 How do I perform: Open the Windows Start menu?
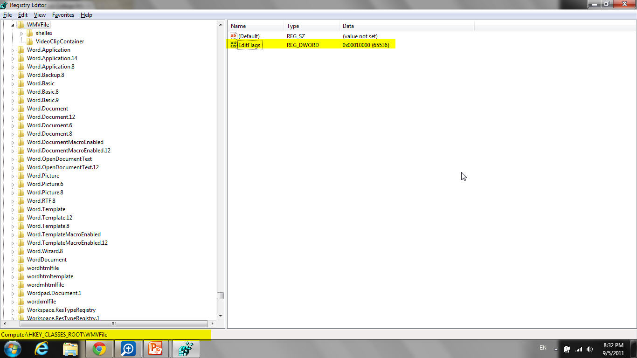tap(12, 349)
